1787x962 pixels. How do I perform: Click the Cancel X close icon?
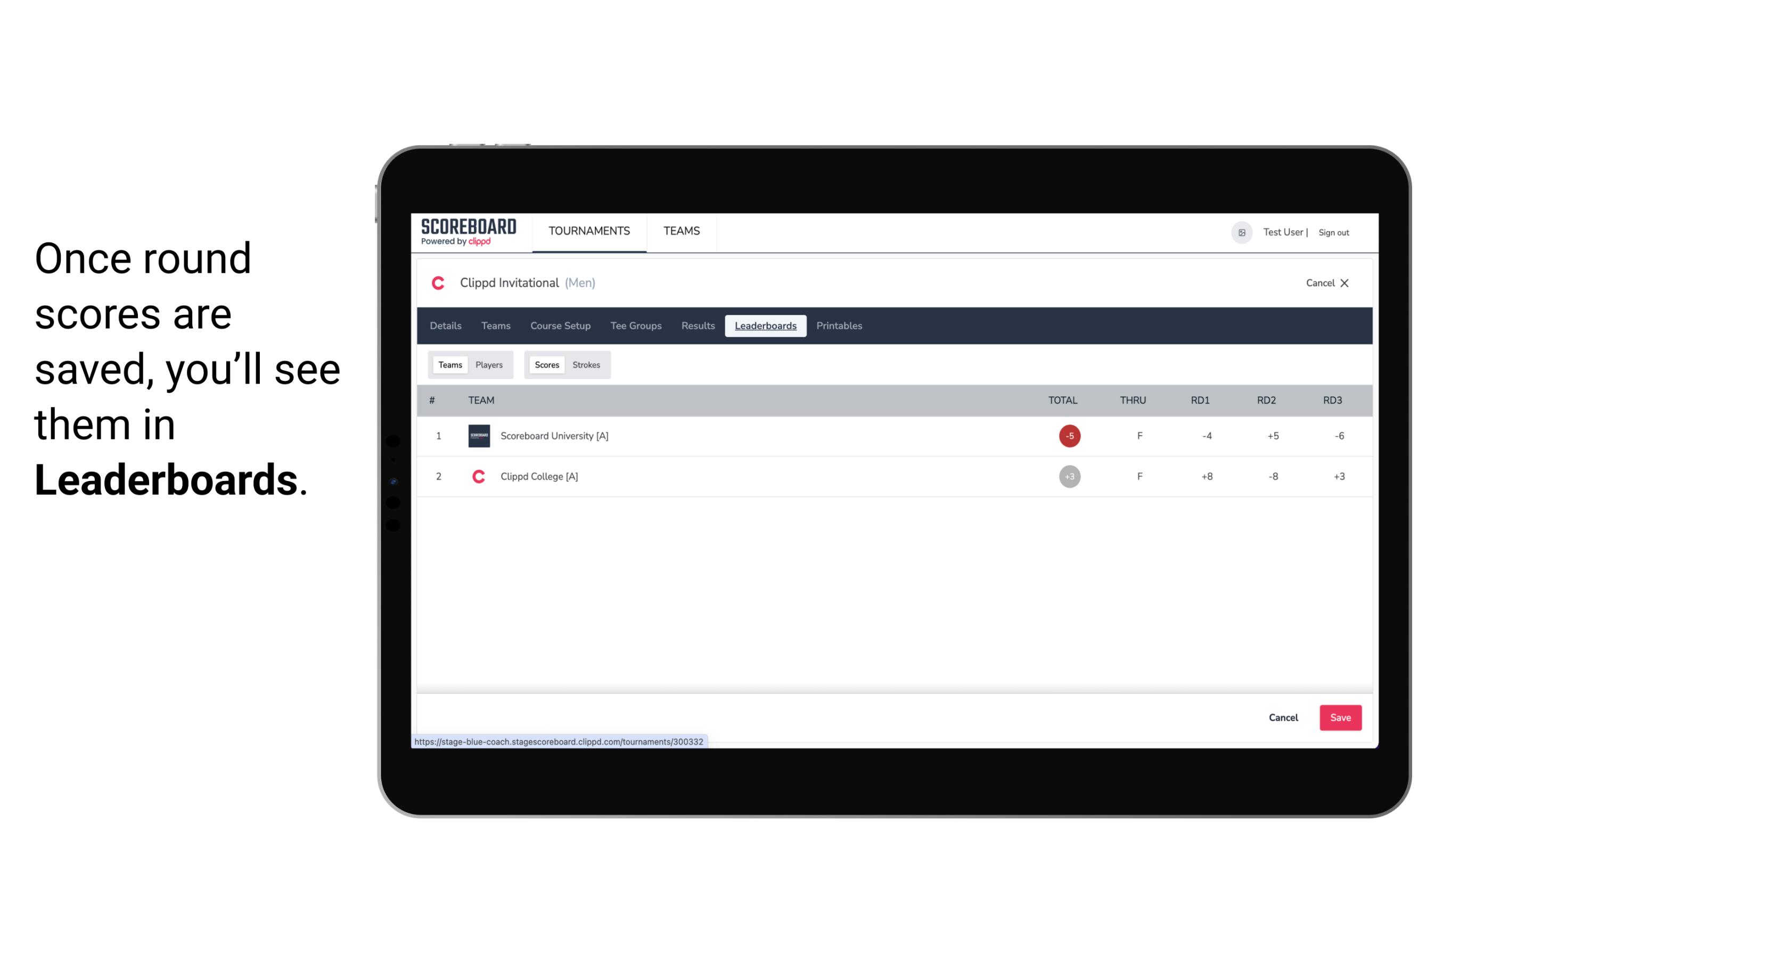tap(1344, 282)
